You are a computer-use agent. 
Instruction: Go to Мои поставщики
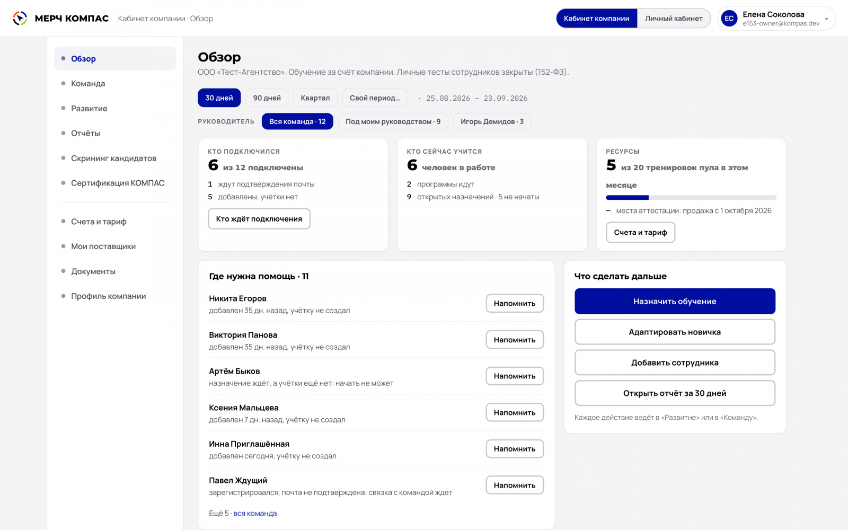(115, 246)
